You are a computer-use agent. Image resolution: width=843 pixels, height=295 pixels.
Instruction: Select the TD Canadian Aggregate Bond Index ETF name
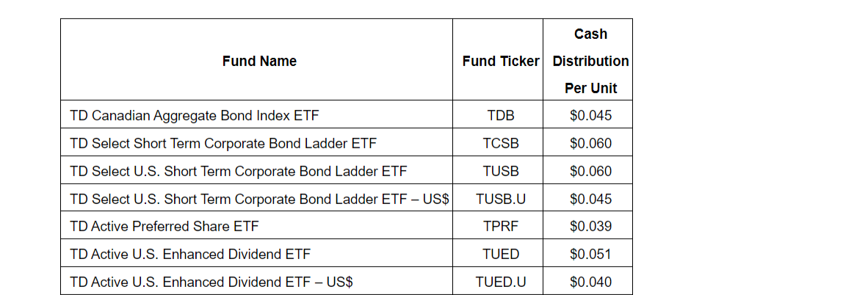pyautogui.click(x=195, y=115)
